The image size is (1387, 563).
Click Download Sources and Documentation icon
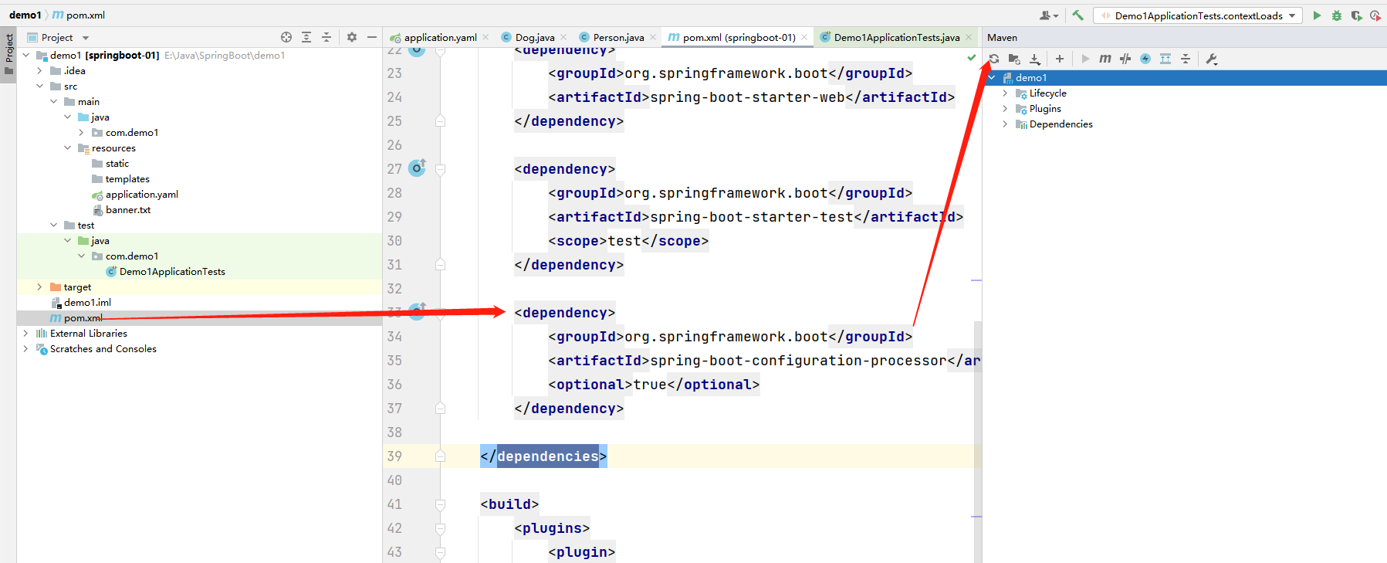point(1035,59)
